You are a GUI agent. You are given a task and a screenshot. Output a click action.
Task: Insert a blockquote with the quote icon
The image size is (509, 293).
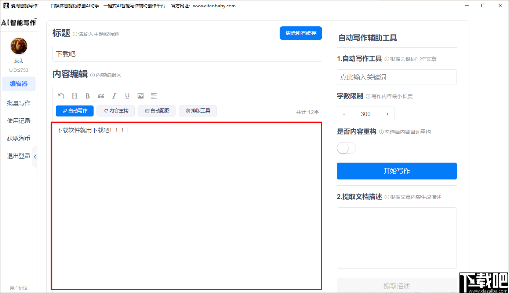pos(101,96)
